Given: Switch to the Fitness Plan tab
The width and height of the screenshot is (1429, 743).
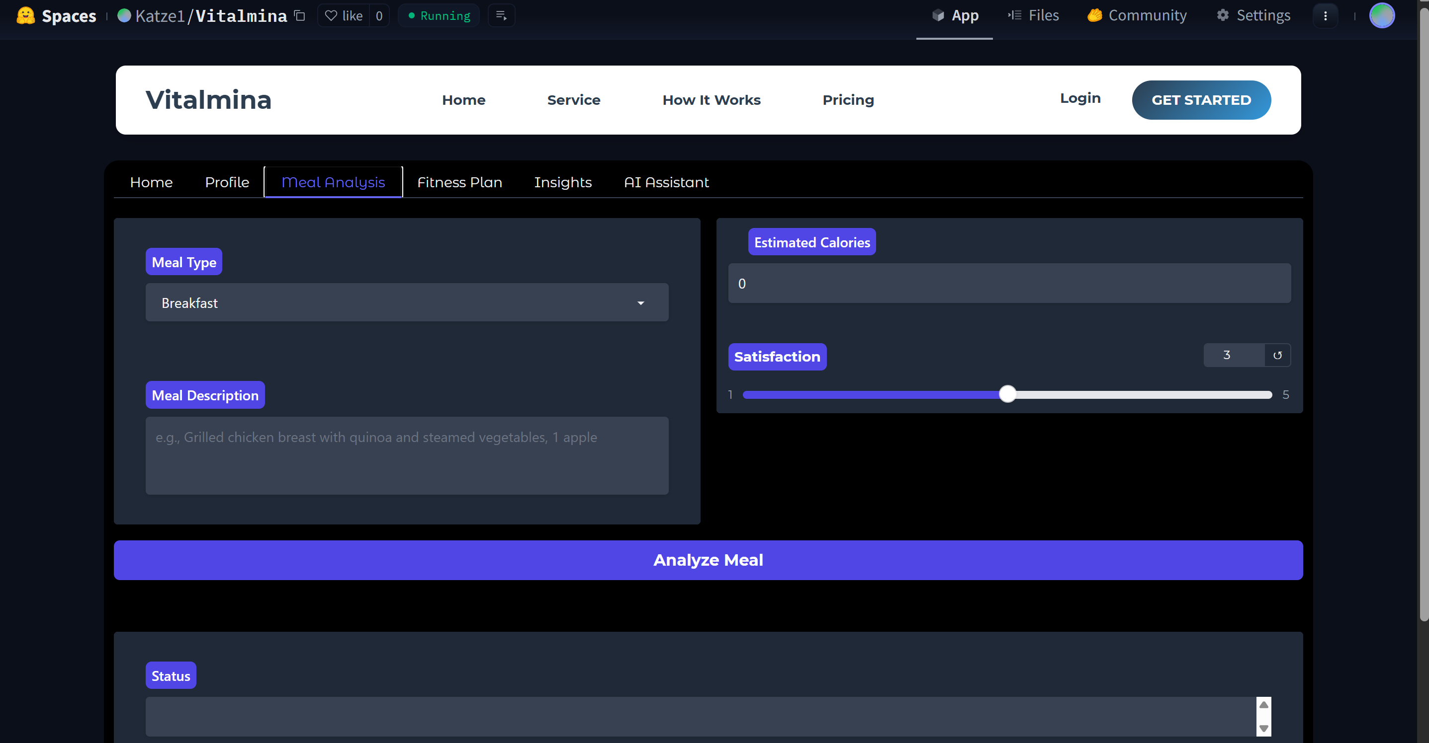Looking at the screenshot, I should (x=459, y=182).
